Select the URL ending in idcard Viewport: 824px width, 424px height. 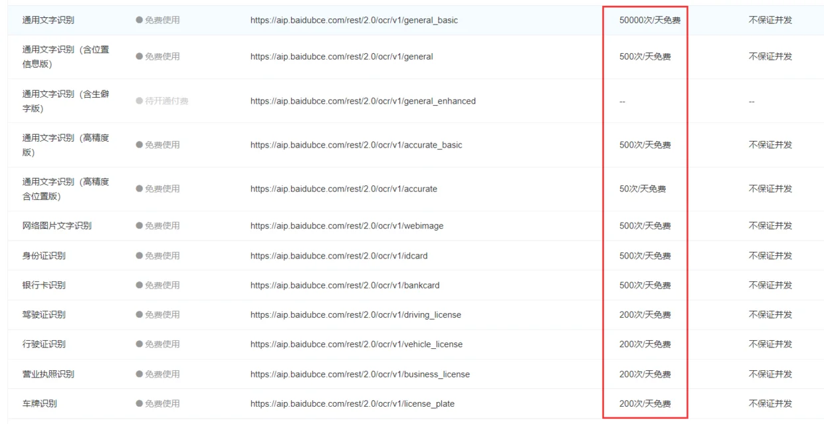[x=340, y=256]
